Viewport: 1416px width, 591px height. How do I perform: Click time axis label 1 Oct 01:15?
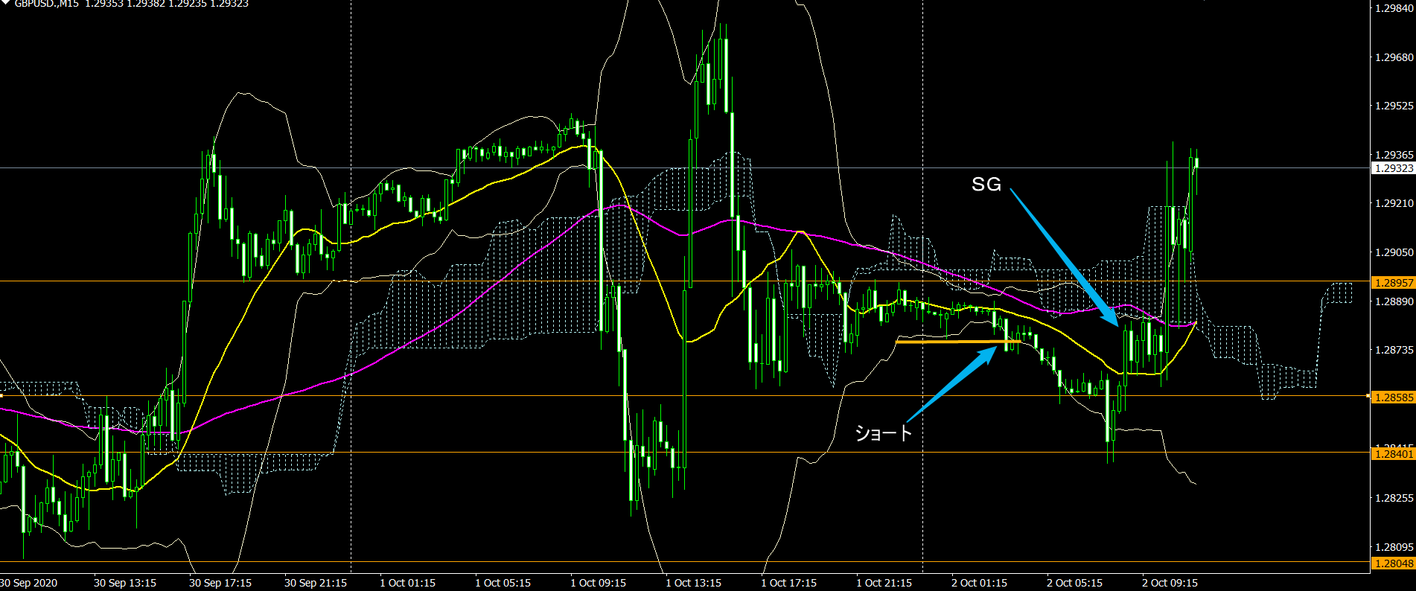(x=408, y=583)
